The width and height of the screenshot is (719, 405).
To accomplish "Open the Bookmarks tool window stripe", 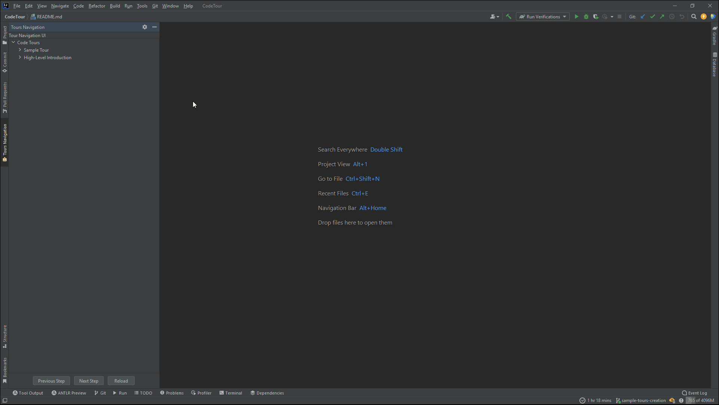I will [x=4, y=370].
